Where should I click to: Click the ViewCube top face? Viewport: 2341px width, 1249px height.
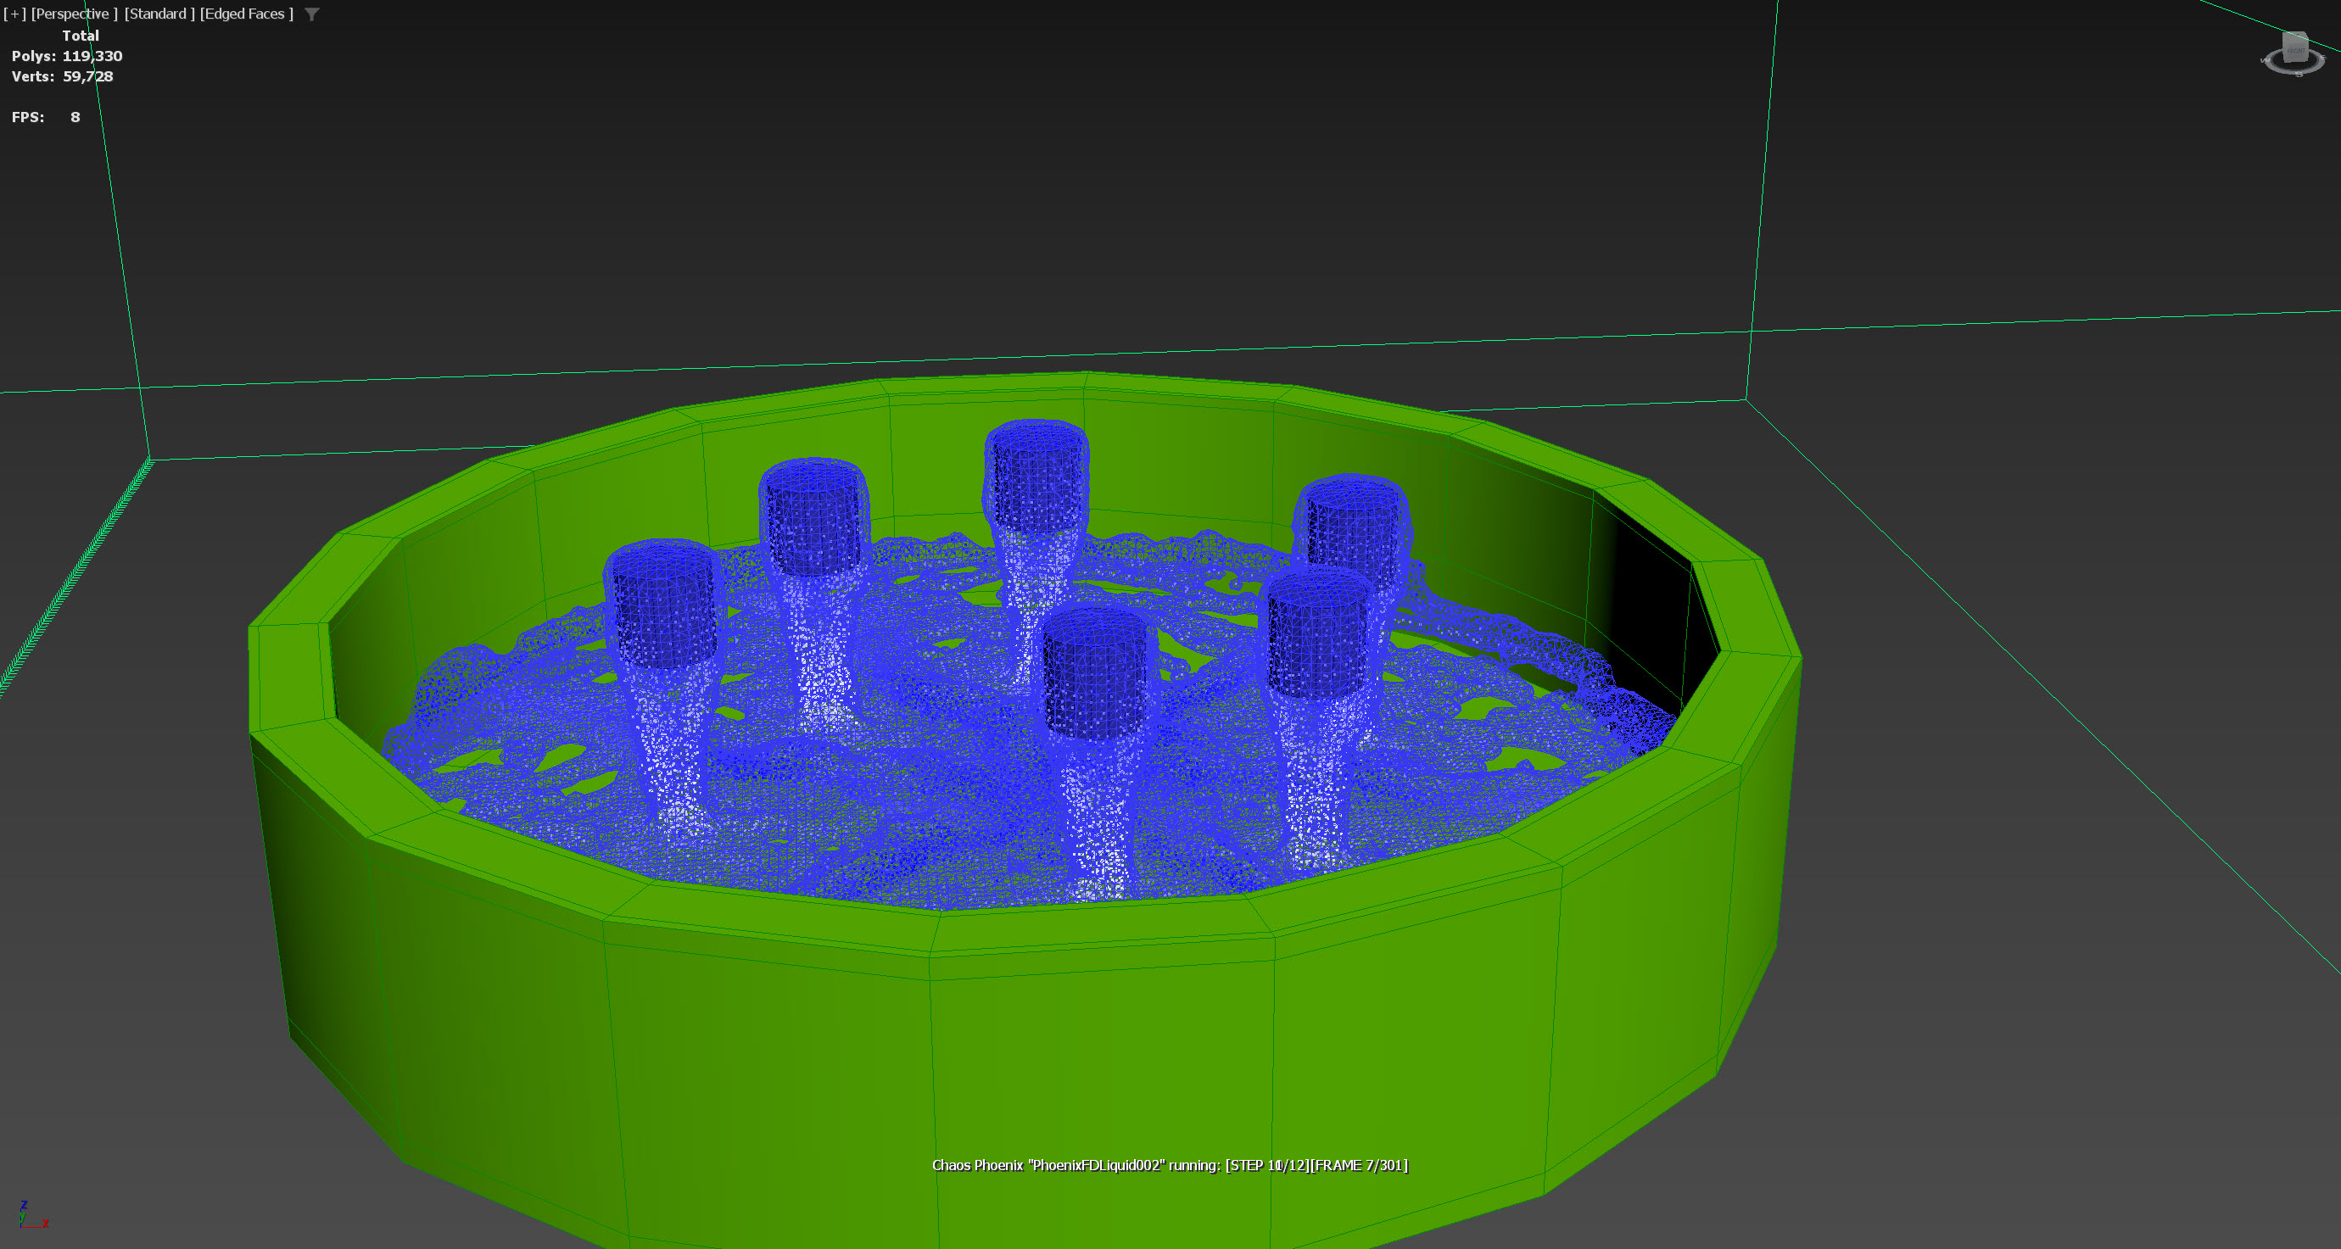2294,36
